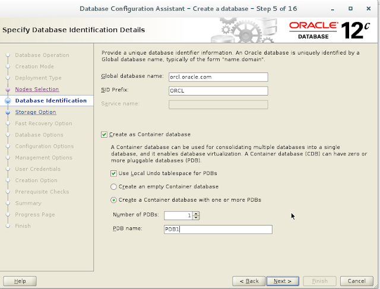Click the Creation Option step
Screen dimensions: 380x289
click(36, 180)
